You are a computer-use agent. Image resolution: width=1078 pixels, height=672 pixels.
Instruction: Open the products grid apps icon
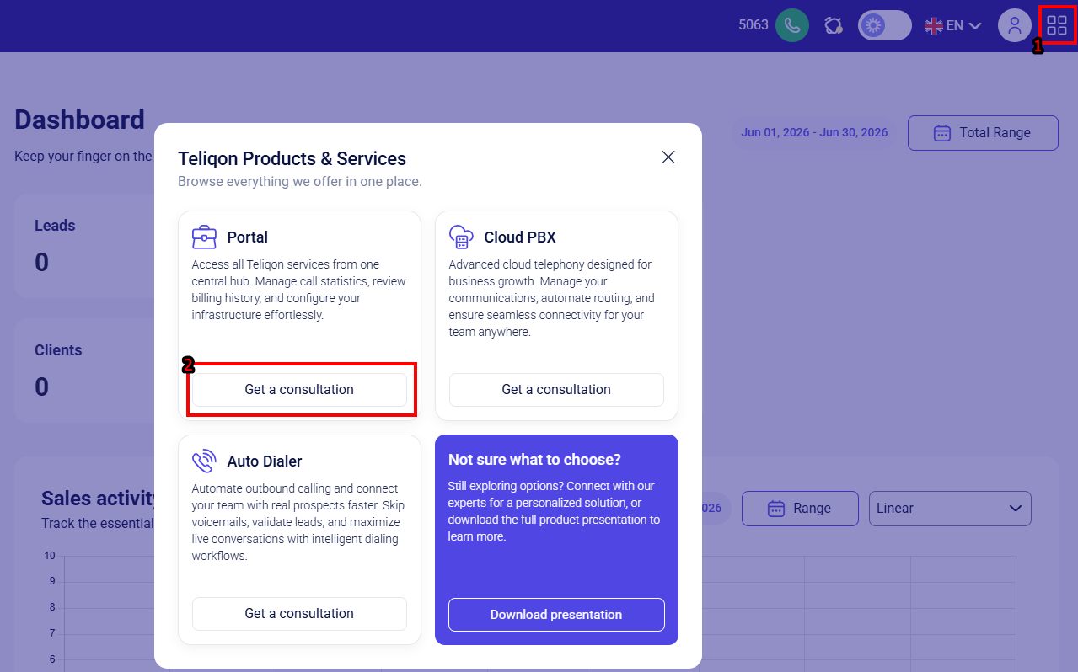click(x=1057, y=24)
